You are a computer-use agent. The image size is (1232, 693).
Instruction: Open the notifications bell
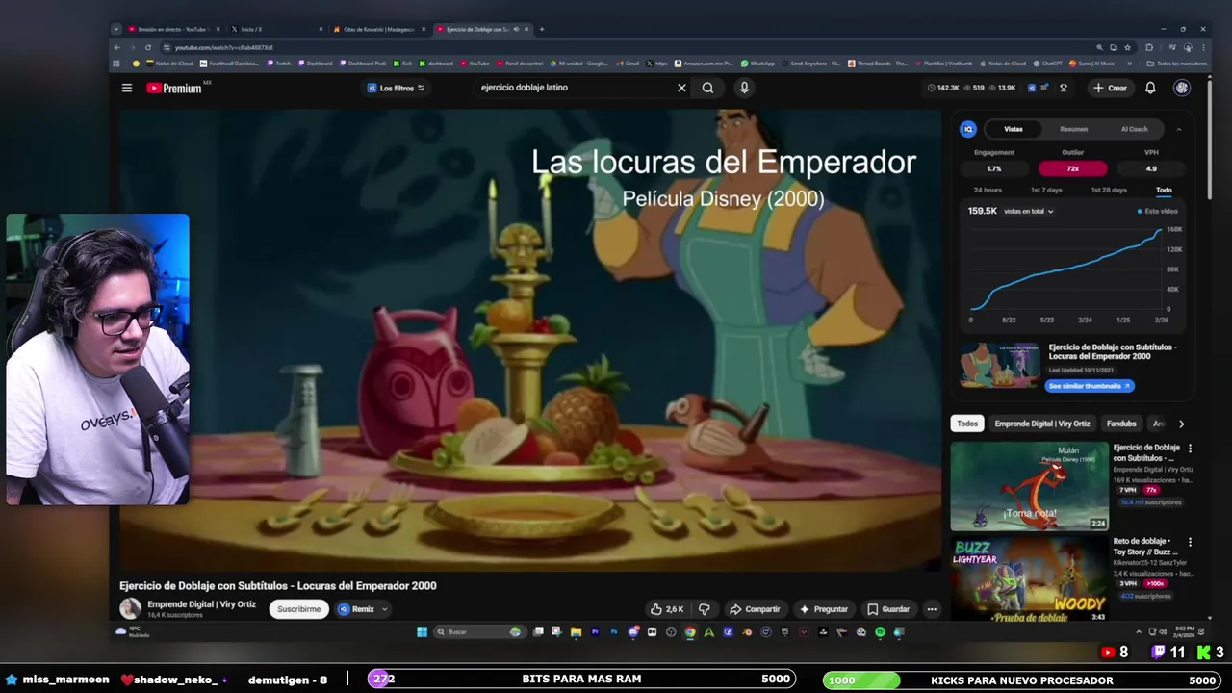point(1150,88)
